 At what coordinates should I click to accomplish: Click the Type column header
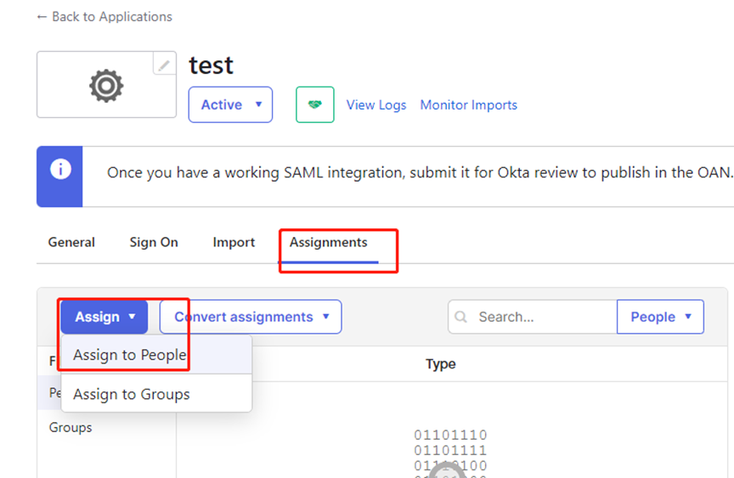(x=441, y=364)
